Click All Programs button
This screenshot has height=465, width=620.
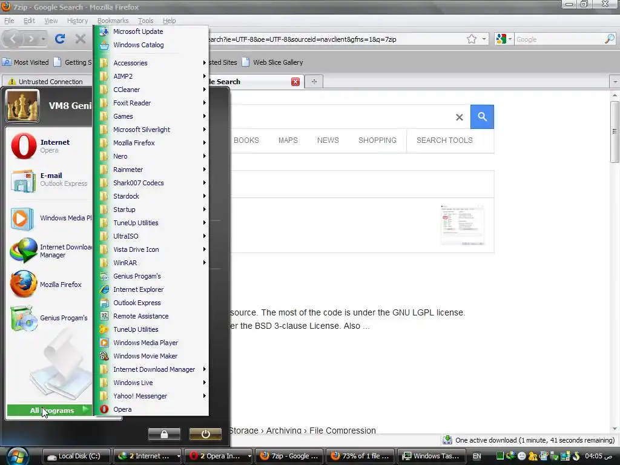point(50,411)
